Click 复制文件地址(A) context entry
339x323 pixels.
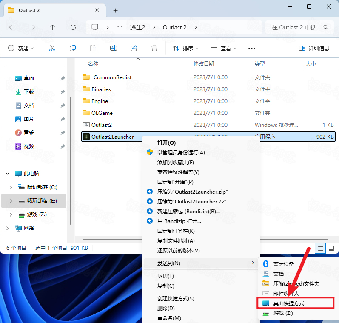[x=176, y=240]
